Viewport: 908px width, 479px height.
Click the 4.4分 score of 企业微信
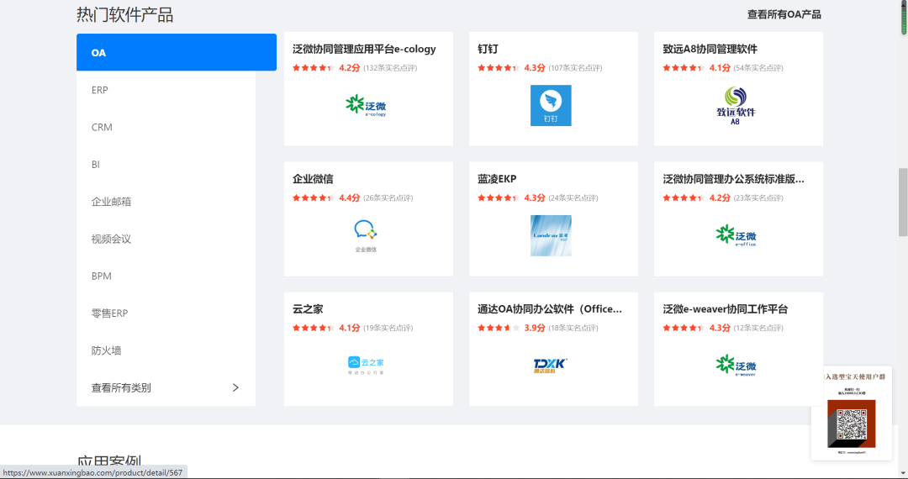[349, 197]
